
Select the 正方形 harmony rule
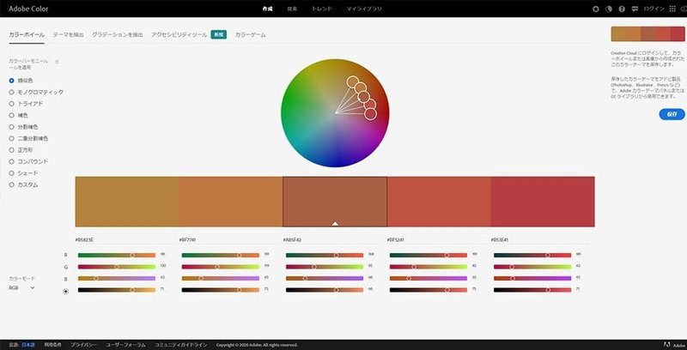[21, 150]
